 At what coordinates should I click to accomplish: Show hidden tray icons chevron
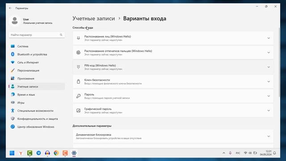click(224, 153)
